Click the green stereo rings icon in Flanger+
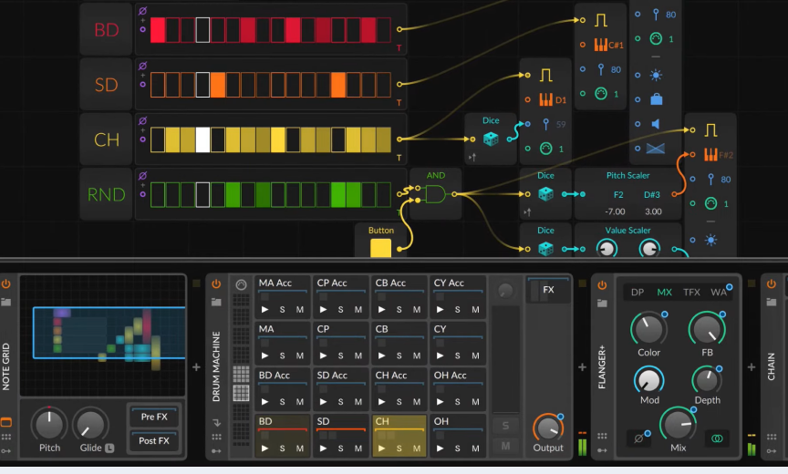788x474 pixels. (x=718, y=438)
